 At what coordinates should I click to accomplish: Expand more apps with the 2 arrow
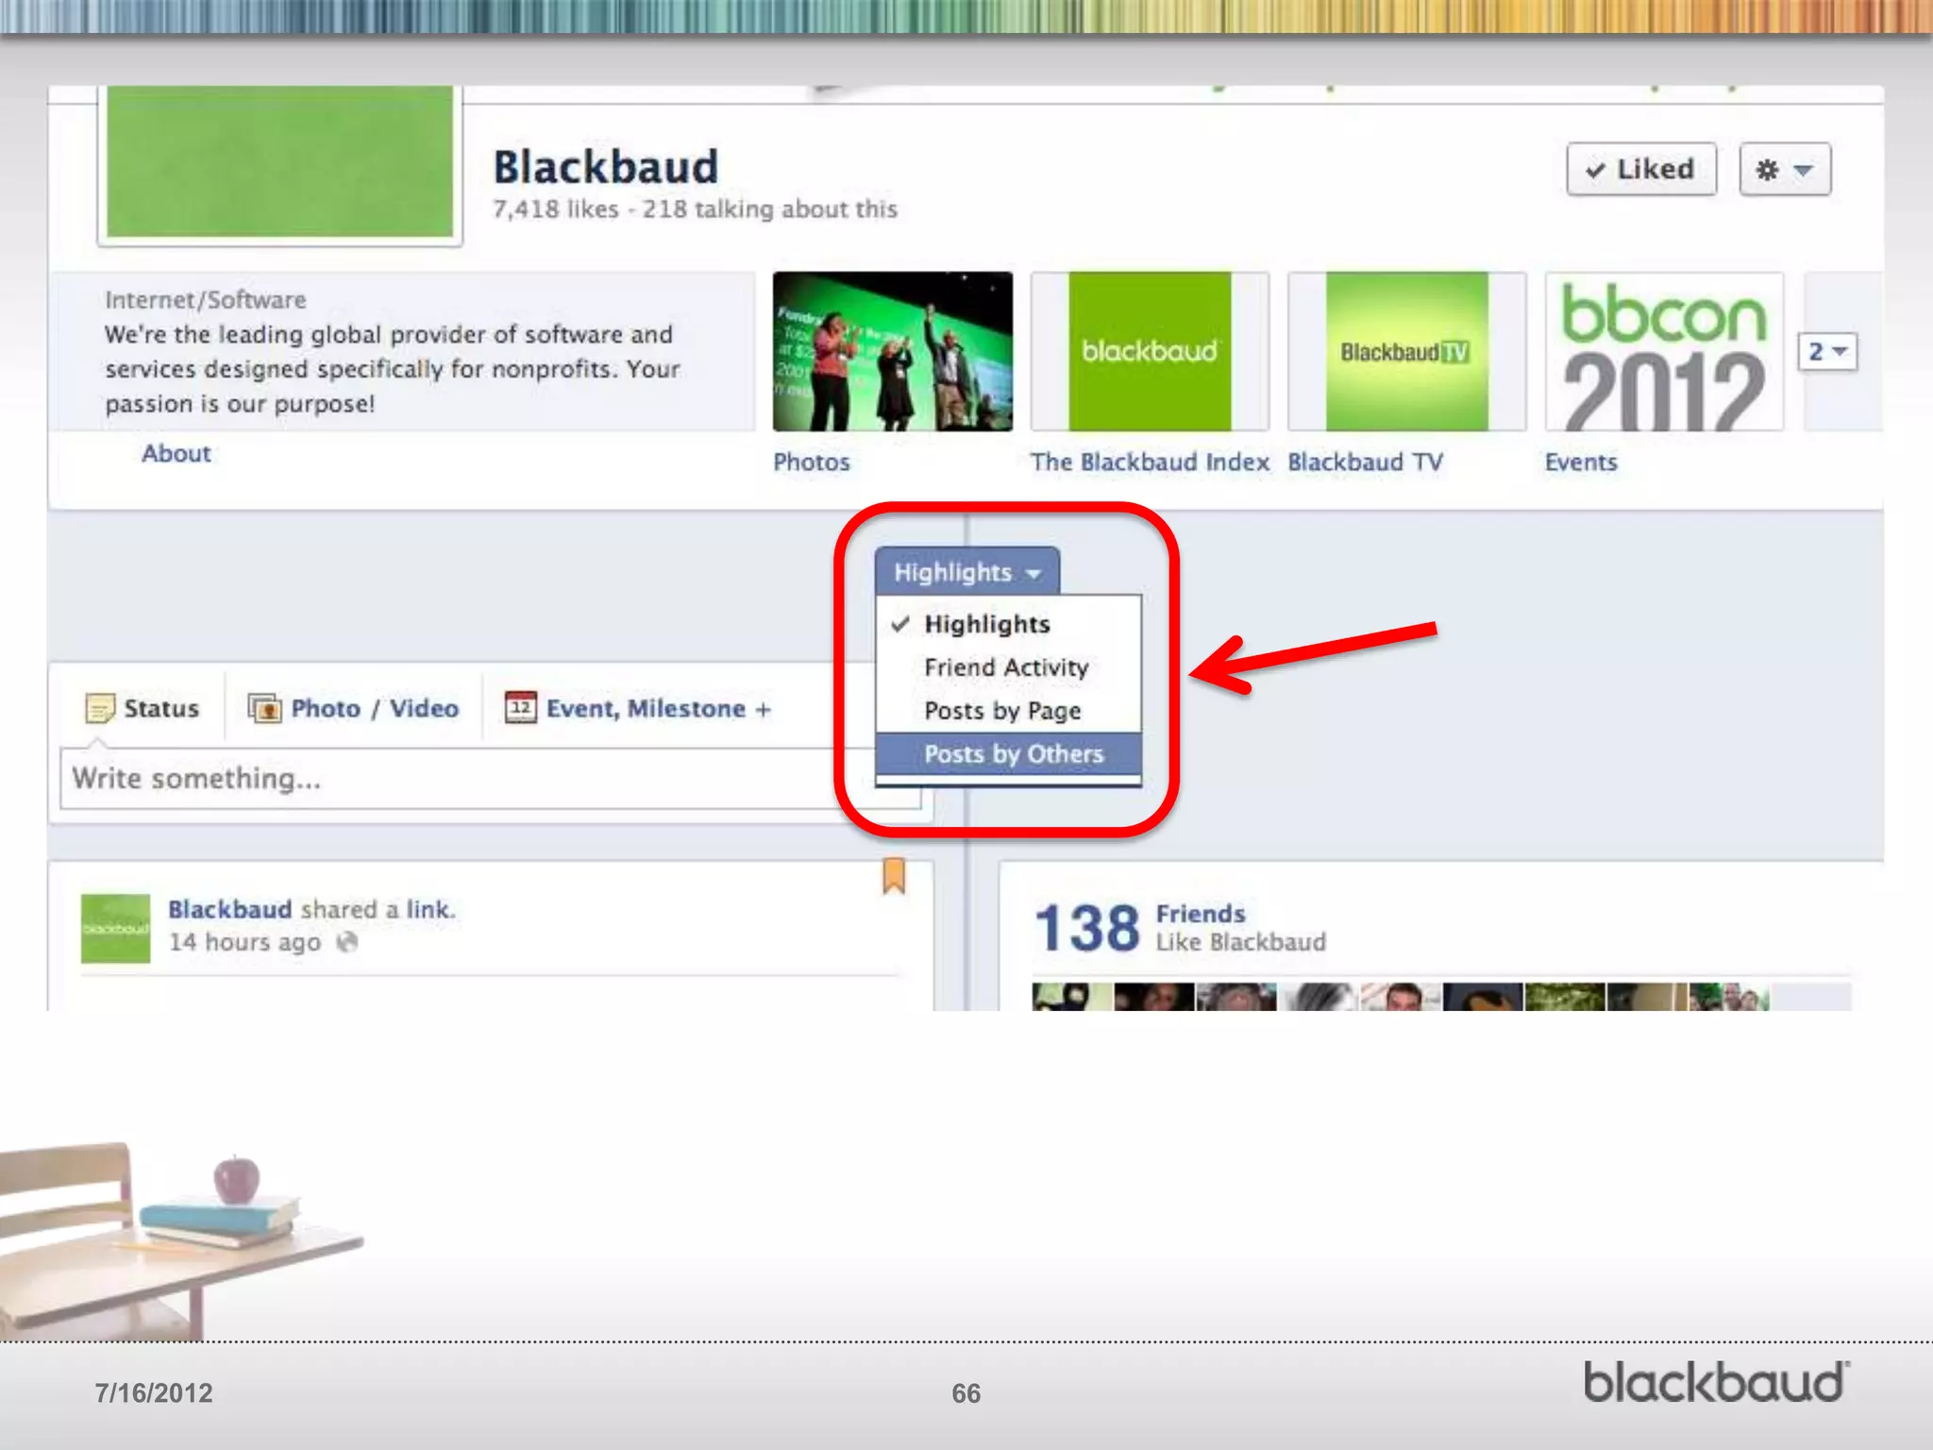[1827, 352]
